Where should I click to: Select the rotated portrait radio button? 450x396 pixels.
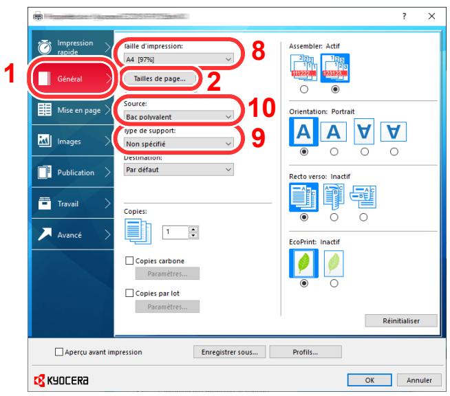pyautogui.click(x=364, y=152)
